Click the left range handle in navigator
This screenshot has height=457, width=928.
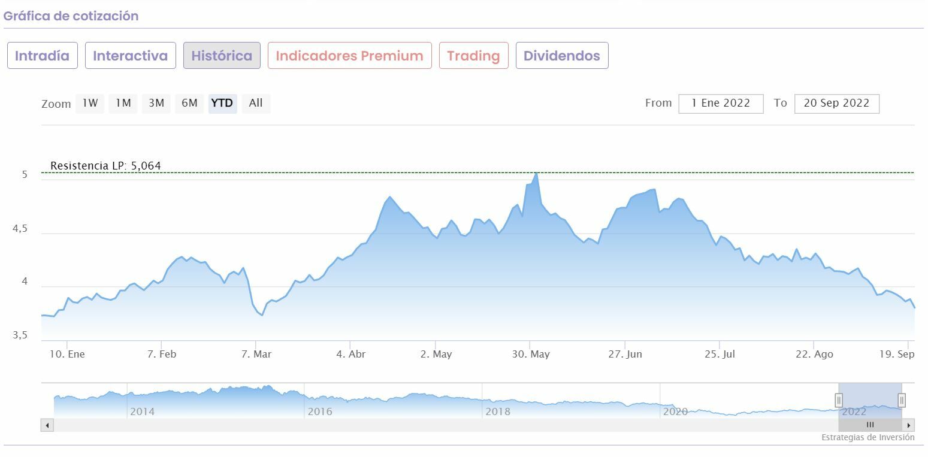click(839, 400)
